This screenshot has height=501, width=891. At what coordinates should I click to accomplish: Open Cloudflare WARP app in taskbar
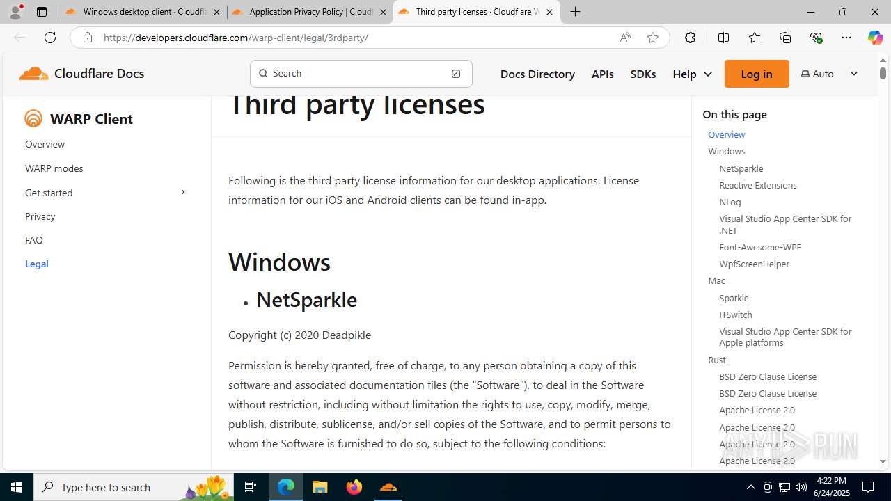point(388,487)
